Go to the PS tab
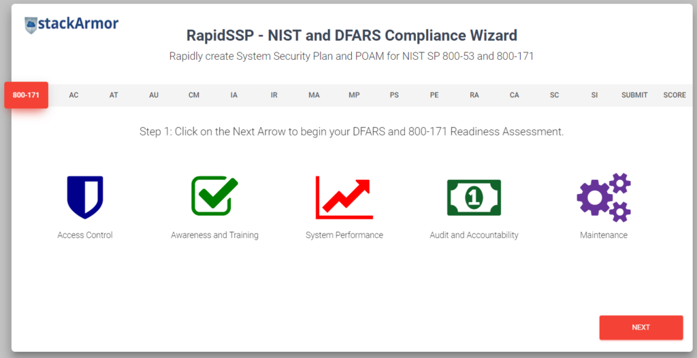 tap(394, 95)
